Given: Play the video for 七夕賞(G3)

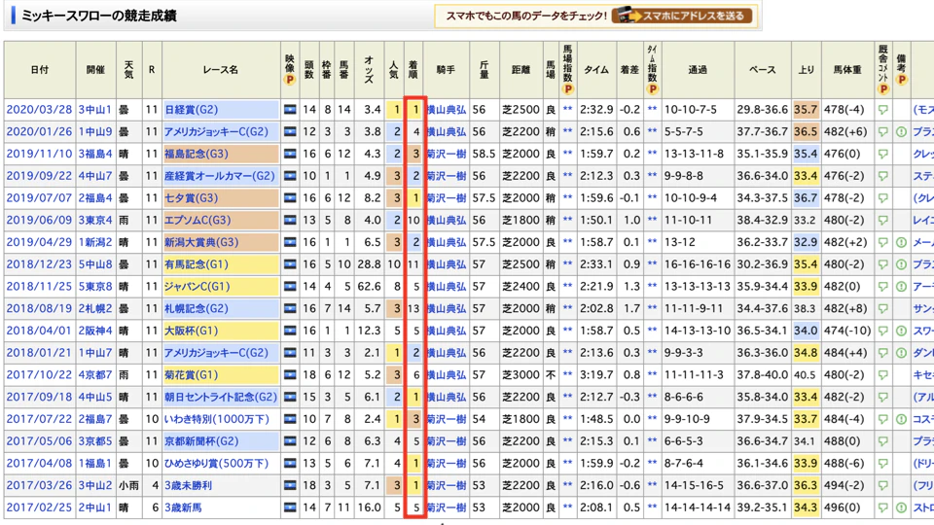Looking at the screenshot, I should [x=290, y=198].
